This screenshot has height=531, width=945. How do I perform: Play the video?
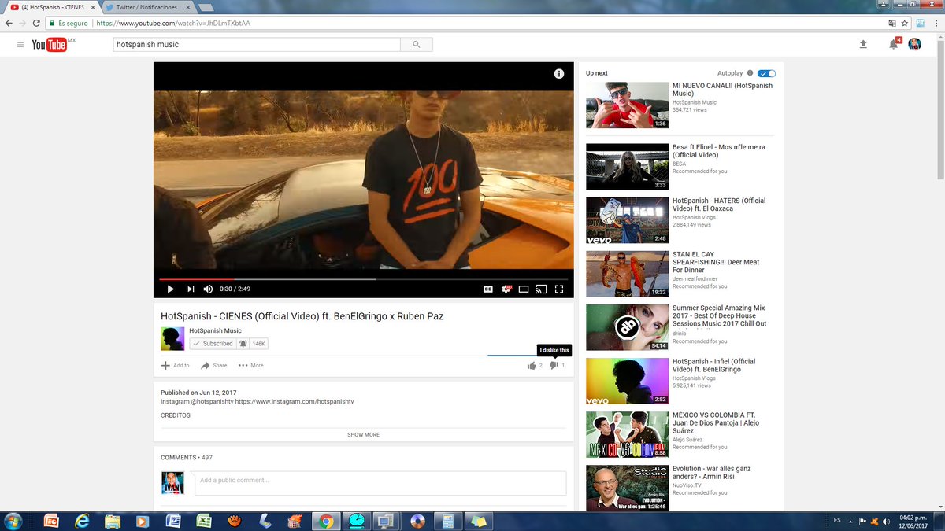click(x=170, y=289)
